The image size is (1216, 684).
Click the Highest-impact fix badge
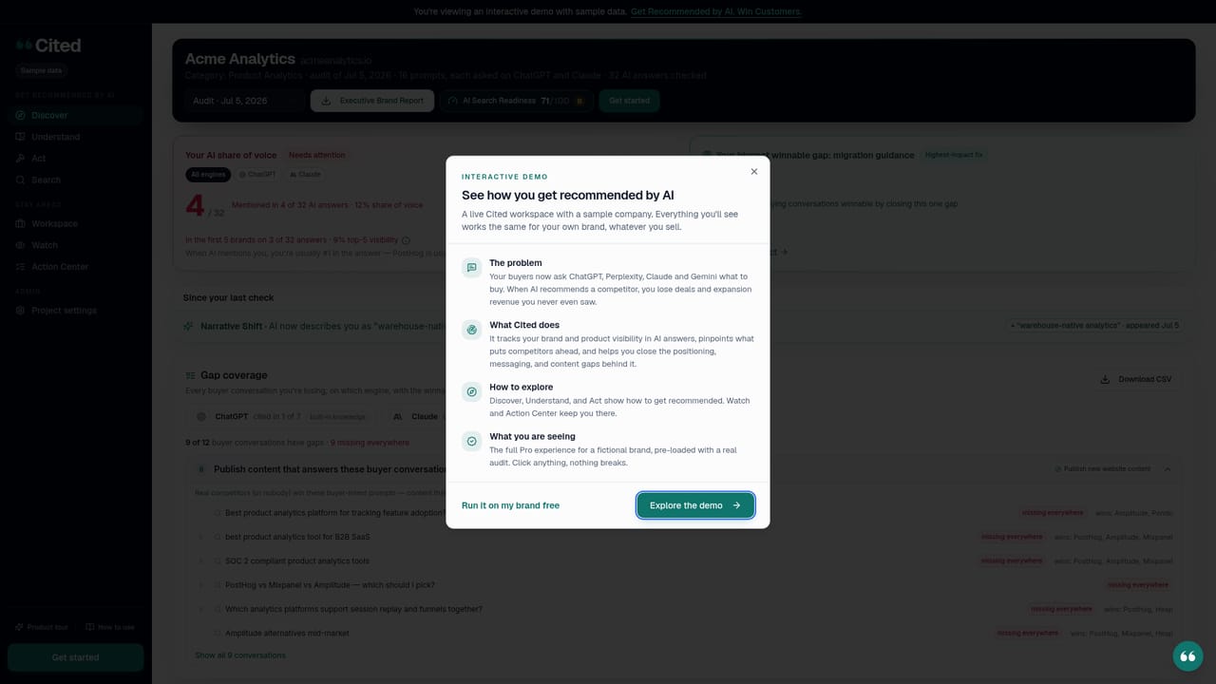tap(954, 155)
